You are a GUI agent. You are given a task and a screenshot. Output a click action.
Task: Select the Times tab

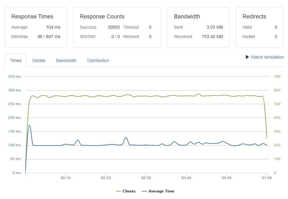pos(15,61)
